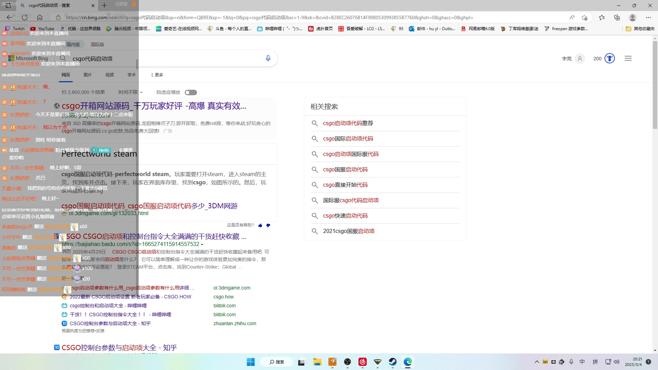Open csgo控制台和启动项大全 哔哩哔哩 link
This screenshot has height=370, width=658.
(108, 306)
